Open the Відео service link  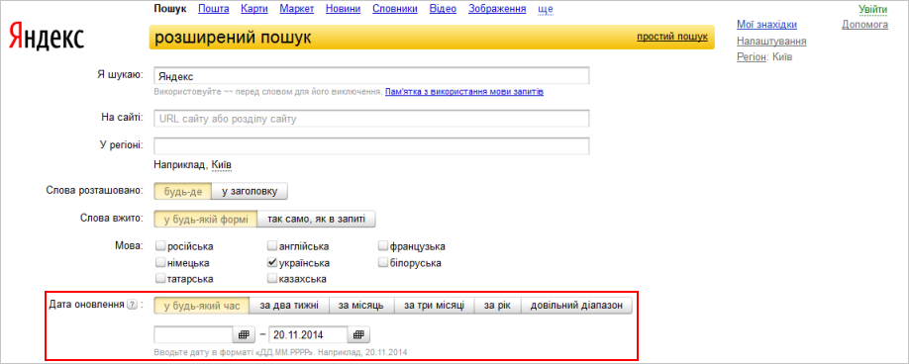[x=443, y=9]
